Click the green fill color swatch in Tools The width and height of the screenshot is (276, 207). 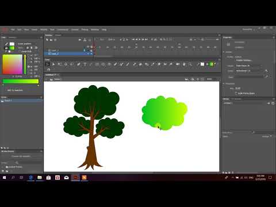[211, 64]
